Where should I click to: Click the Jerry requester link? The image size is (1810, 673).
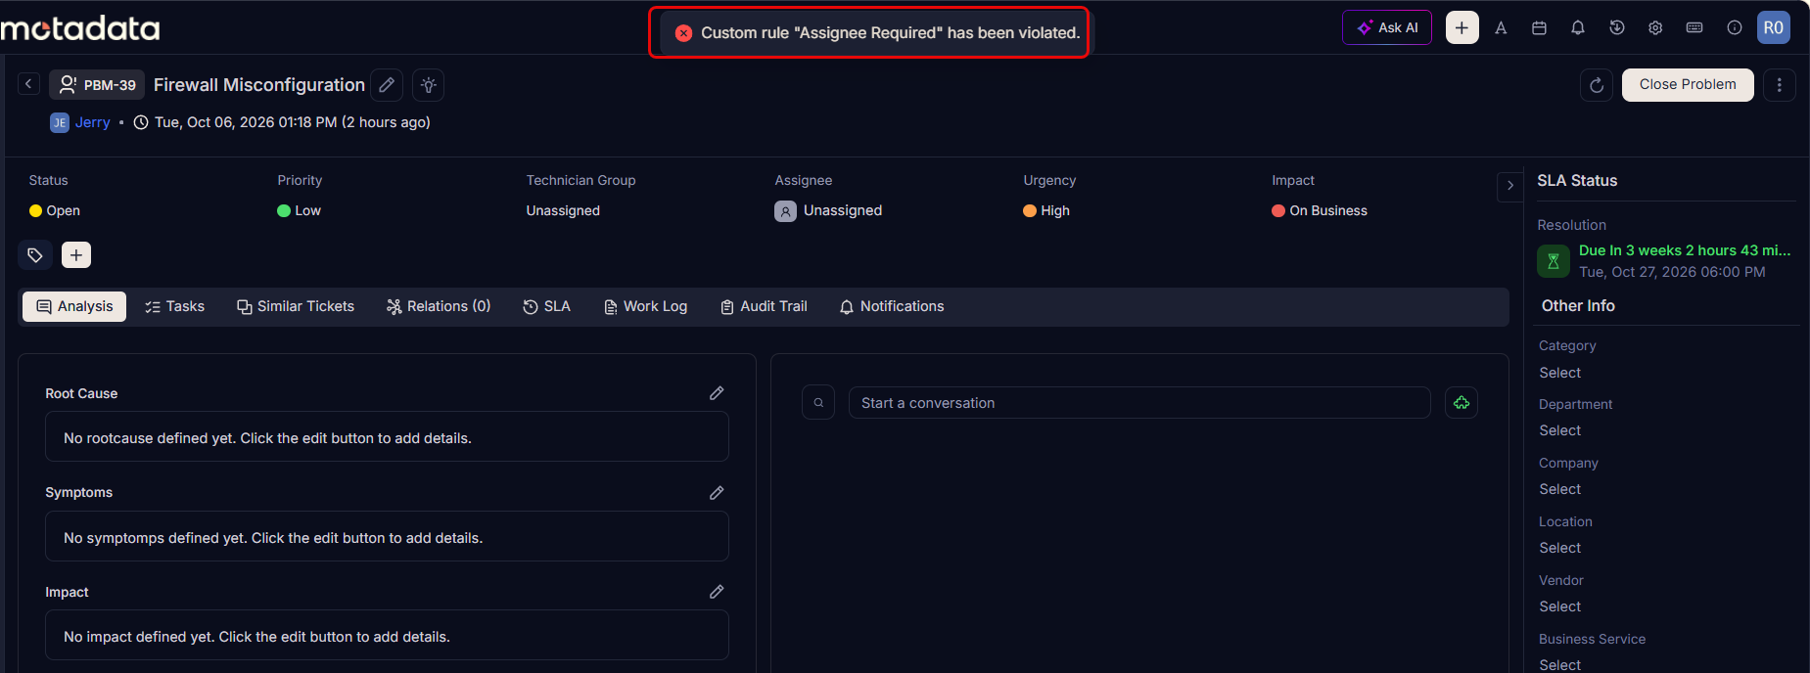[92, 122]
